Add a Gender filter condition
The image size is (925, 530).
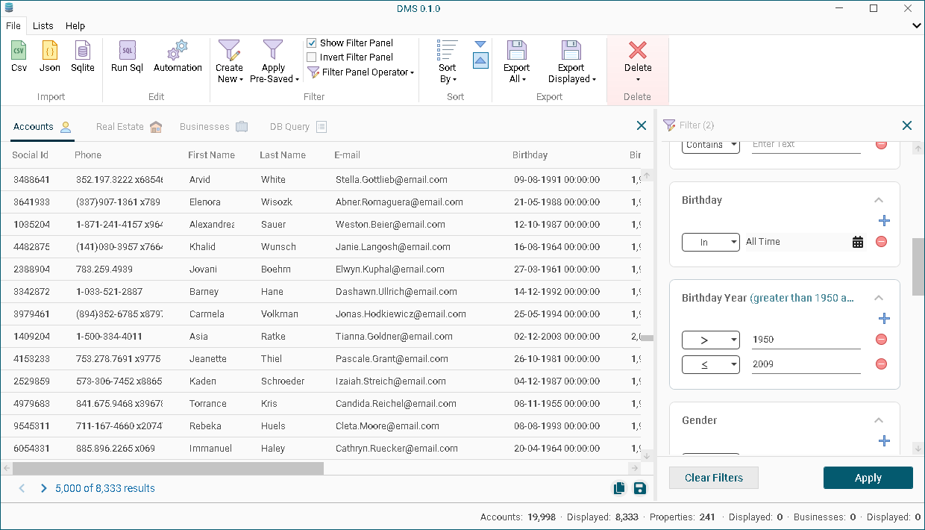click(884, 441)
